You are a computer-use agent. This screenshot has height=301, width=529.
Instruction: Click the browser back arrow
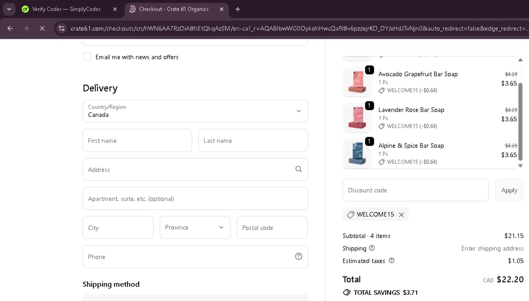(x=10, y=28)
